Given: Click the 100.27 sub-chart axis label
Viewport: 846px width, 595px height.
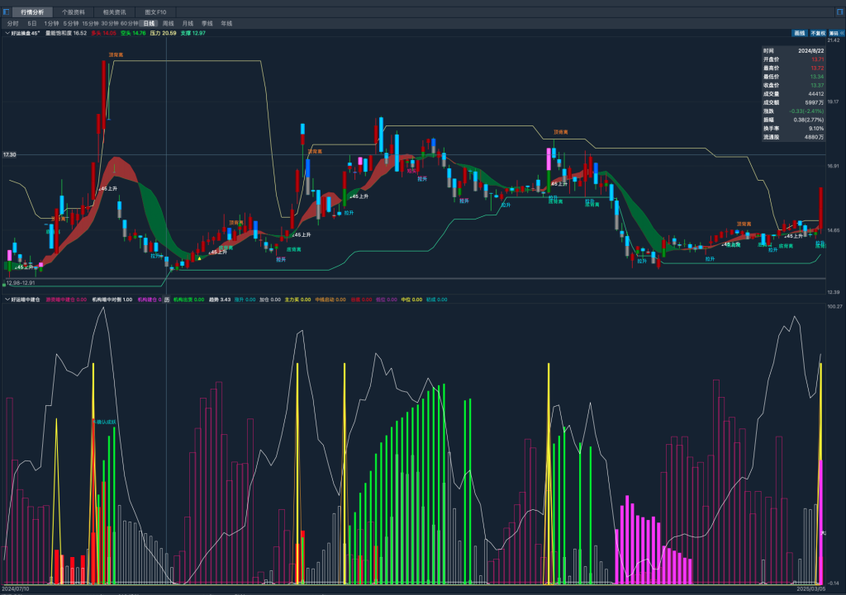Looking at the screenshot, I should coord(834,306).
